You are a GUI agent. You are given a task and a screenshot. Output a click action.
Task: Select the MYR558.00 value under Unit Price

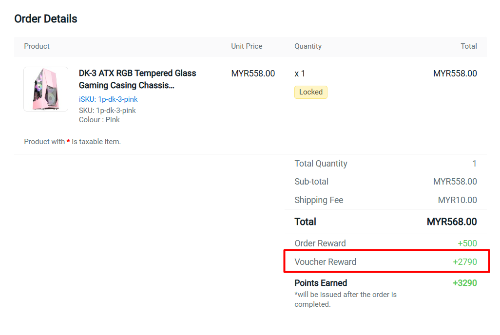tap(253, 74)
